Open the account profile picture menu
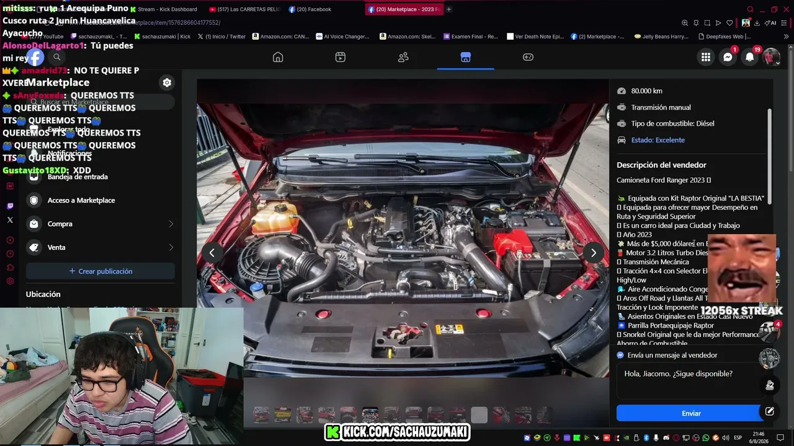Viewport: 794px width, 446px height. [771, 57]
